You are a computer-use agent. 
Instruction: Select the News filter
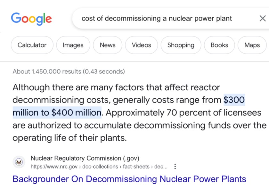point(107,45)
